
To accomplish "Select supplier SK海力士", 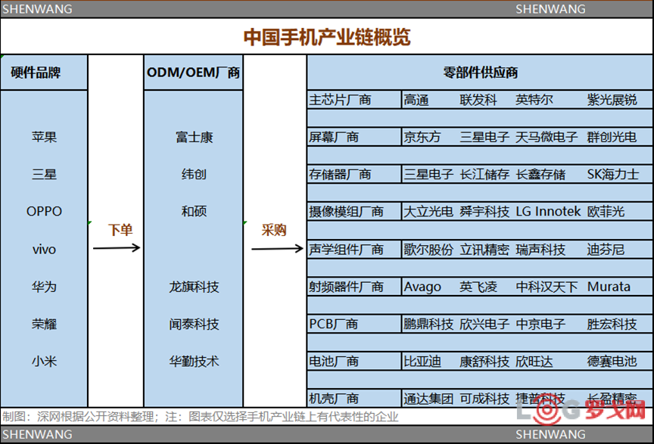I will pos(613,174).
